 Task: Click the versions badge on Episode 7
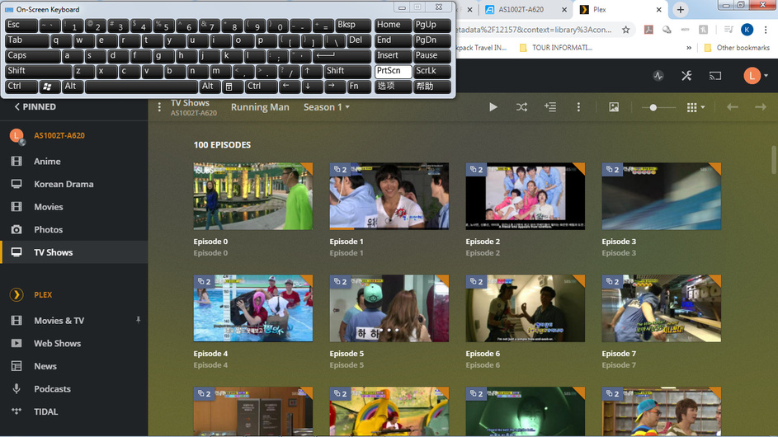pos(612,282)
